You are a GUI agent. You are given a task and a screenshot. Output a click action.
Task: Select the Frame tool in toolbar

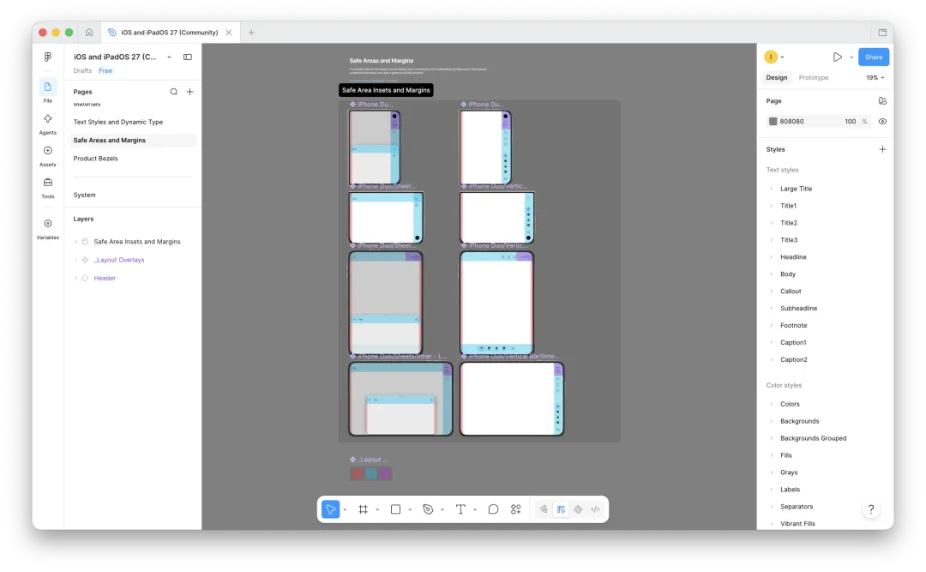pyautogui.click(x=364, y=509)
